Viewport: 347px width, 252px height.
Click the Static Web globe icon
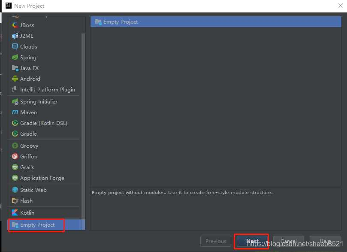click(15, 190)
